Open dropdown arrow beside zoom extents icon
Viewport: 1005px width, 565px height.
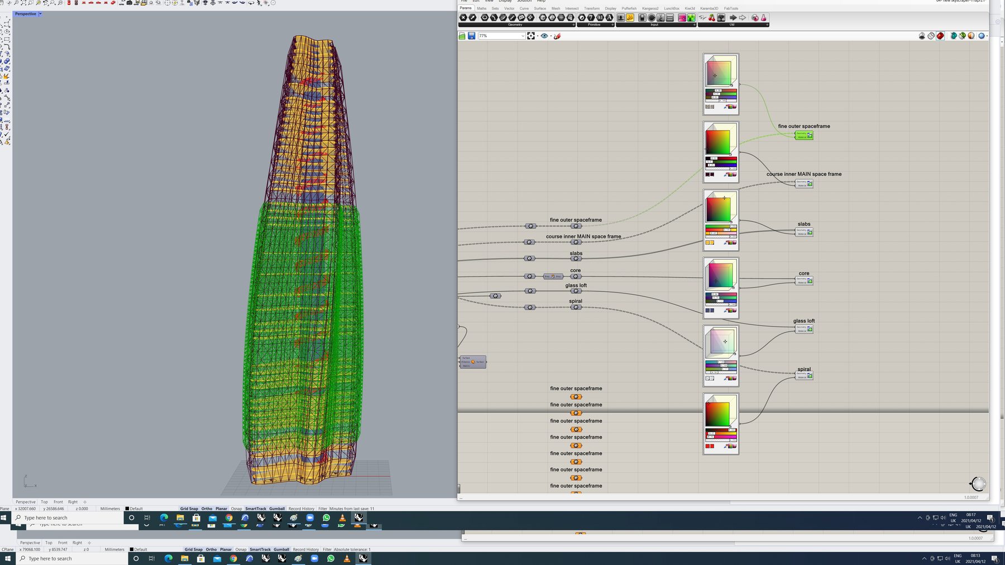[537, 36]
